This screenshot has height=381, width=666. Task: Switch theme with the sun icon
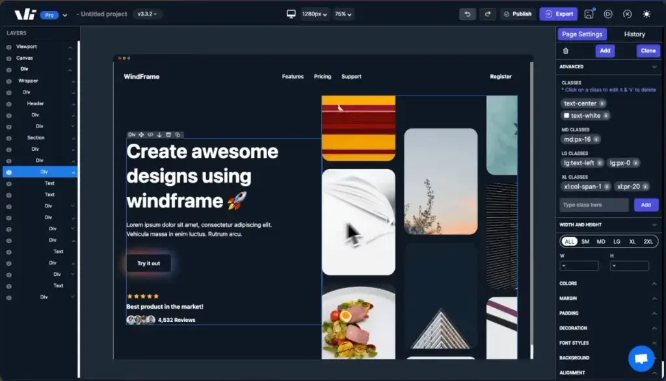click(646, 14)
